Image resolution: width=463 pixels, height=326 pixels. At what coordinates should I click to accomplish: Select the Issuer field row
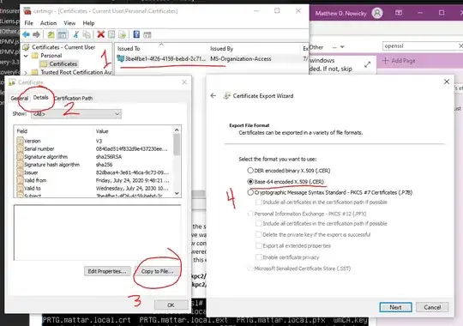(93, 172)
